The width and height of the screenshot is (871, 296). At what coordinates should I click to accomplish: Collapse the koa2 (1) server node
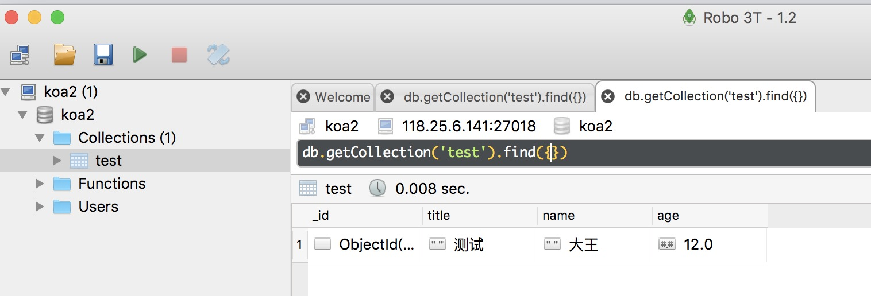coord(6,92)
